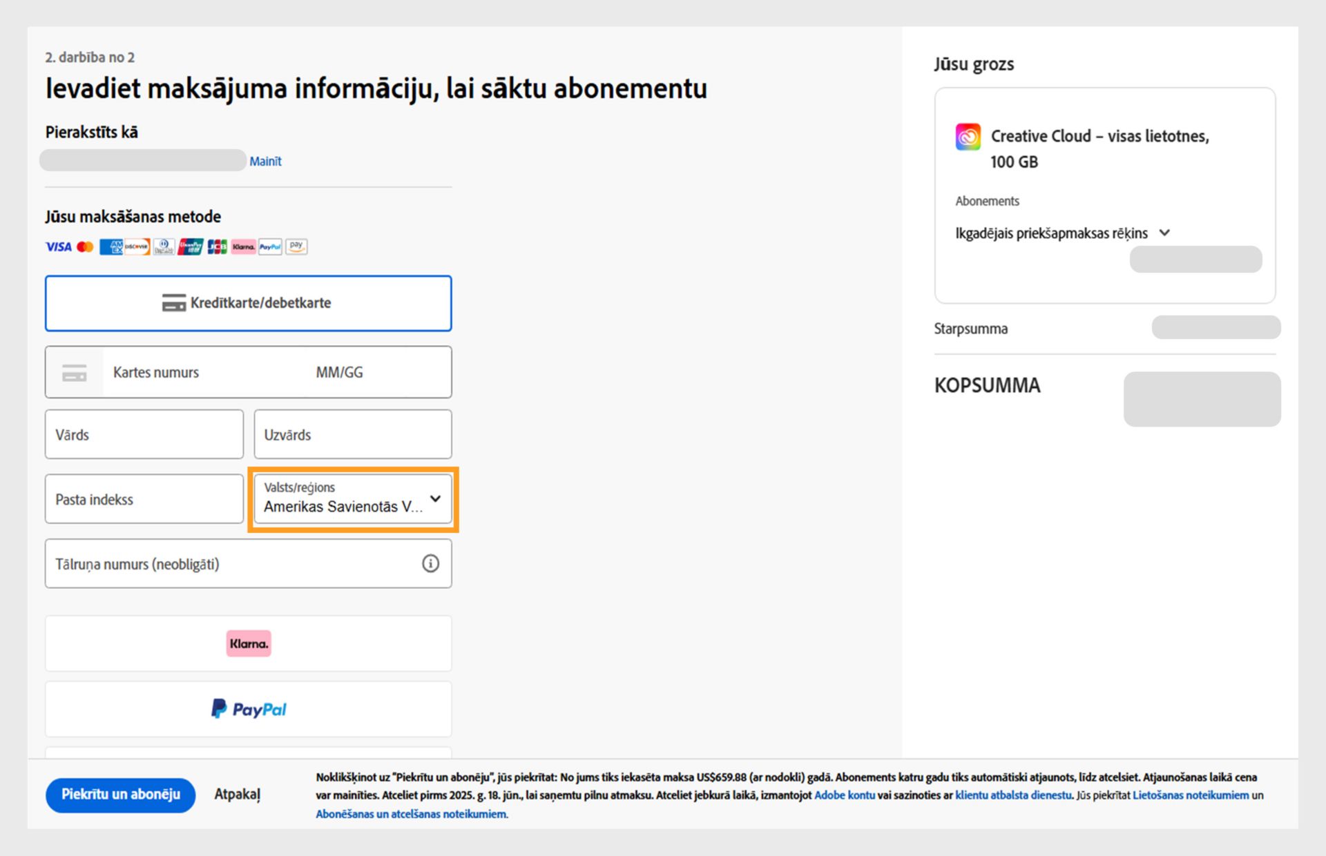Click the phone number info icon
The height and width of the screenshot is (856, 1326).
click(x=430, y=564)
